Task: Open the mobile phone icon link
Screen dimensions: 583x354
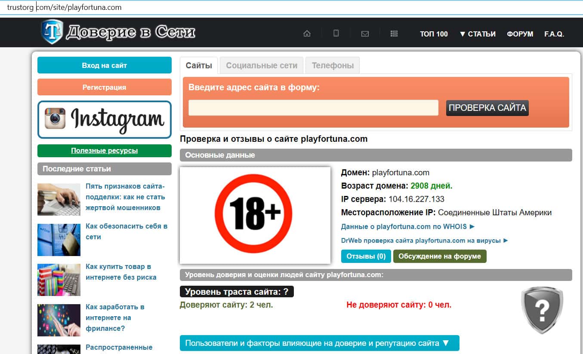Action: (x=336, y=34)
